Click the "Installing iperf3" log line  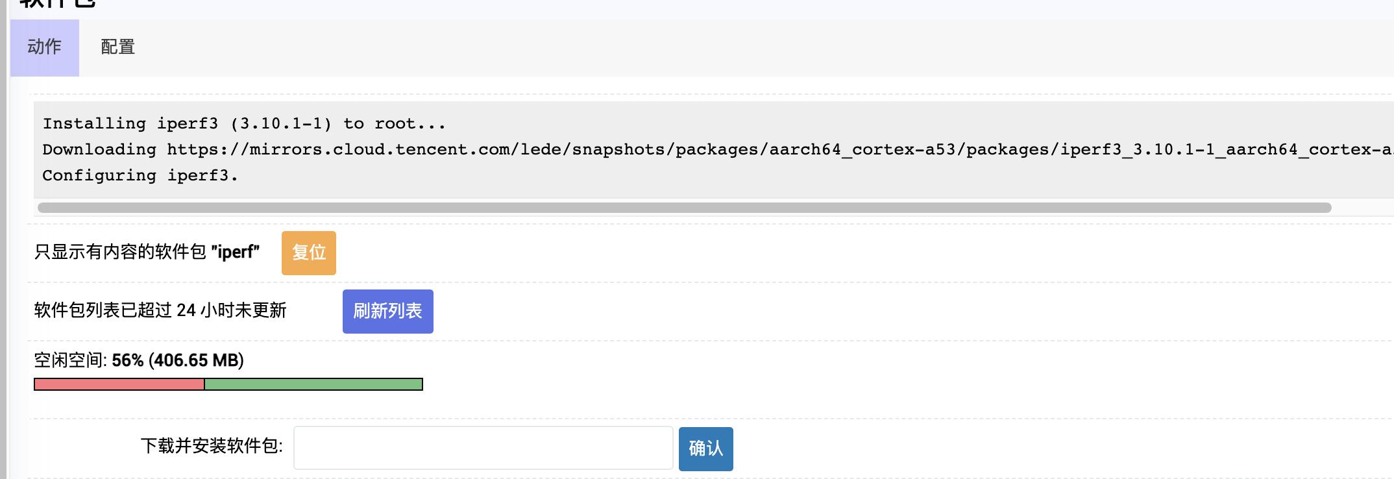coord(244,123)
